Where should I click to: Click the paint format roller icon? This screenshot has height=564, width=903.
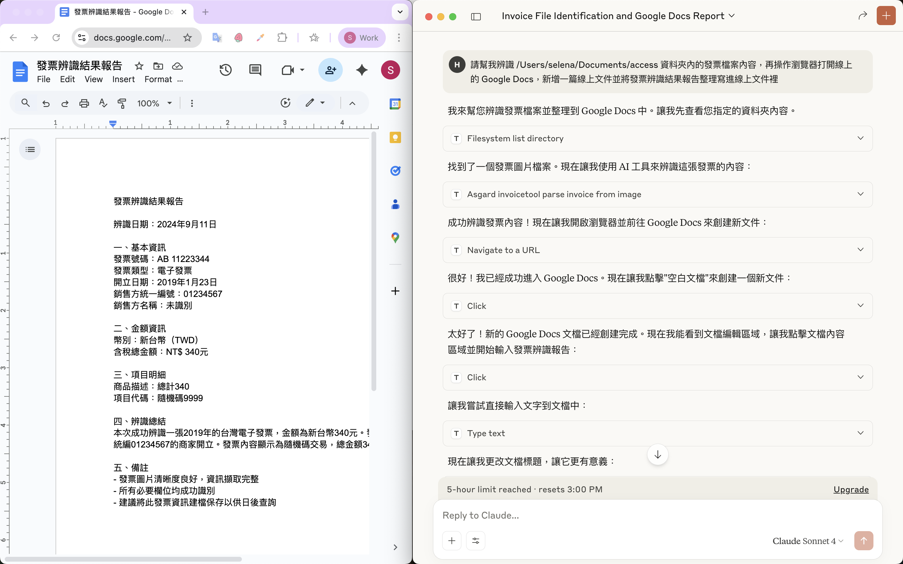(122, 103)
